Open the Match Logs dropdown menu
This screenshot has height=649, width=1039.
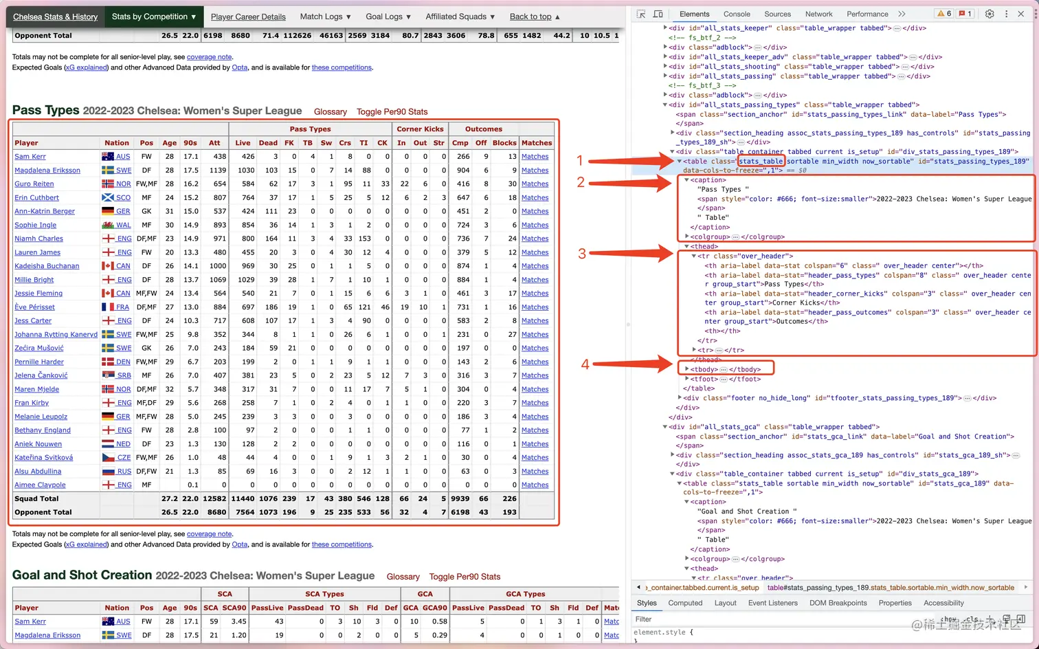[326, 16]
